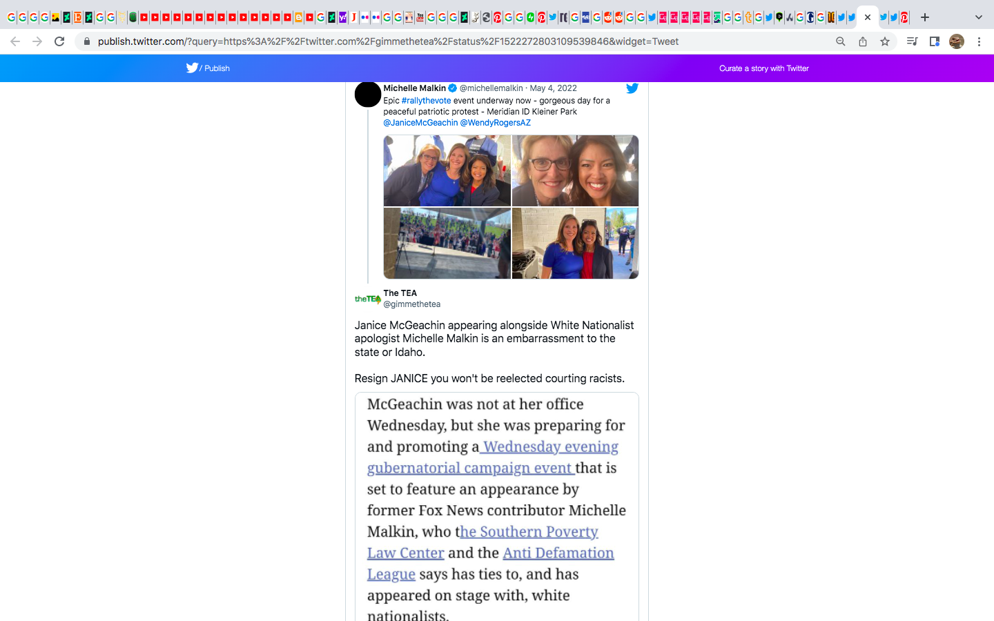The image size is (994, 621).
Task: Open the top-right selfie photo
Action: tap(575, 170)
